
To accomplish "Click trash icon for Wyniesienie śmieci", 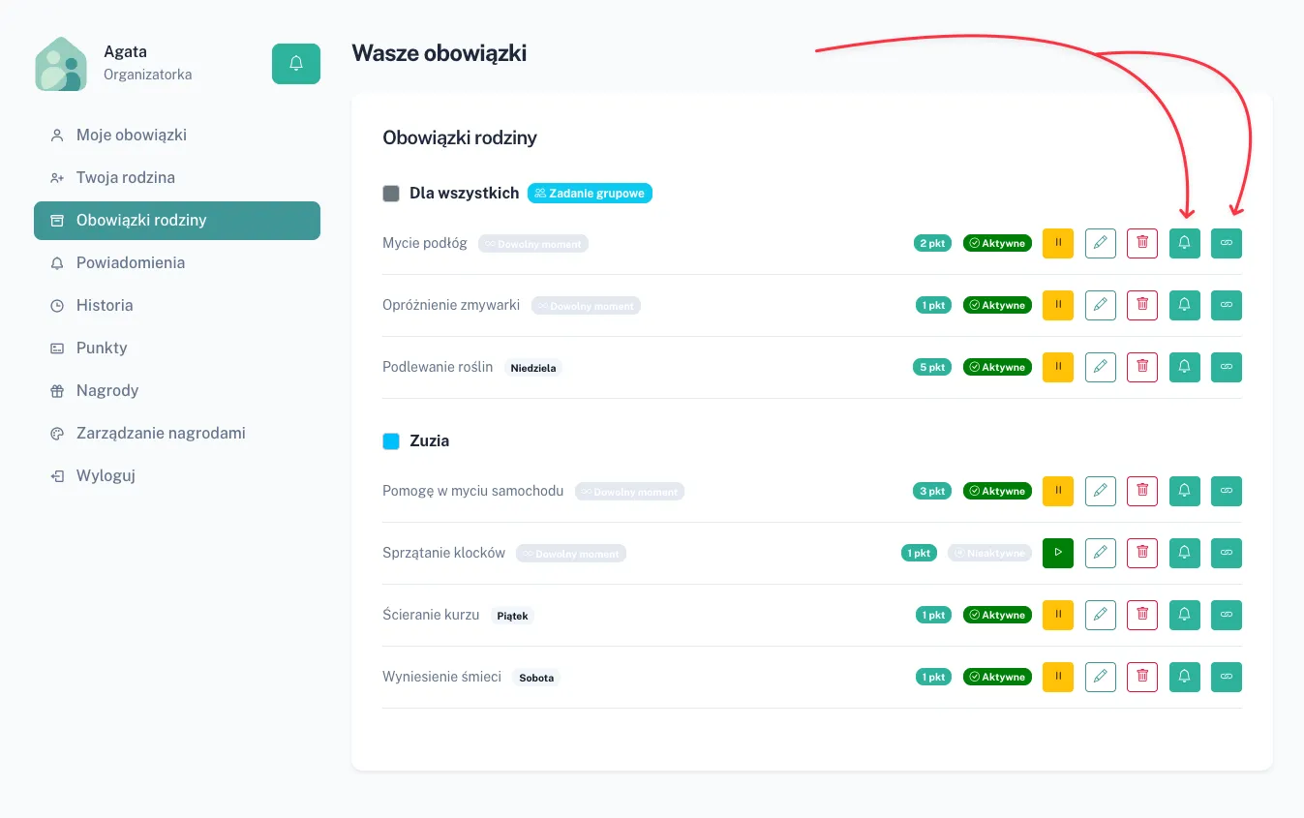I will (x=1142, y=678).
